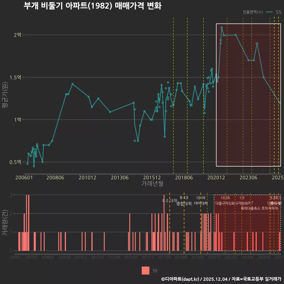Screen dimensions: 284x284
Task: Click the red X marker on price line
Action: pyautogui.click(x=256, y=43)
